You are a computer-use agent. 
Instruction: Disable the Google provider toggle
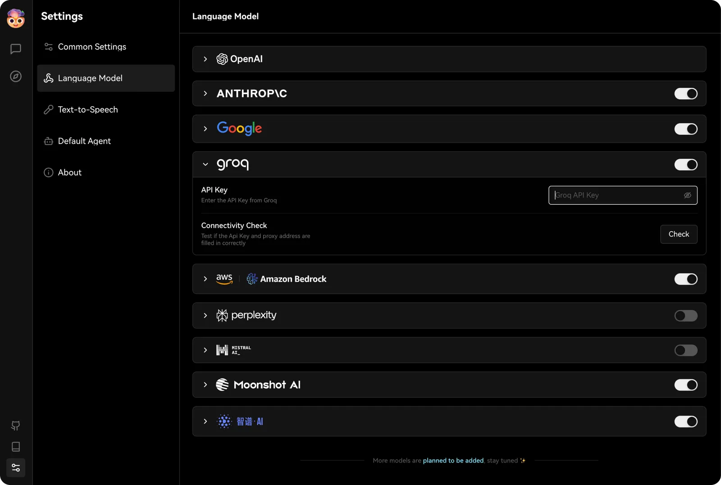click(x=686, y=129)
